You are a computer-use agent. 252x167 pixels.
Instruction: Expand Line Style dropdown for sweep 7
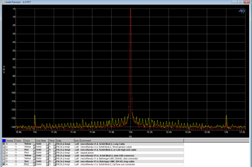[x=47, y=161]
